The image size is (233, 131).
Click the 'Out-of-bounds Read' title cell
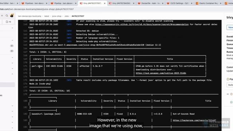[x=183, y=114]
